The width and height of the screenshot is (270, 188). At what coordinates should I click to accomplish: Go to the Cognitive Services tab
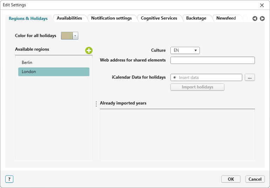tap(159, 18)
